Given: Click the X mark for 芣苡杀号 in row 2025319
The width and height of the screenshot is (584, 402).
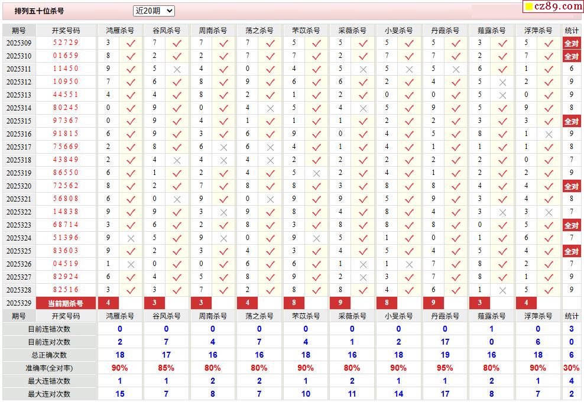Looking at the screenshot, I should pos(316,173).
